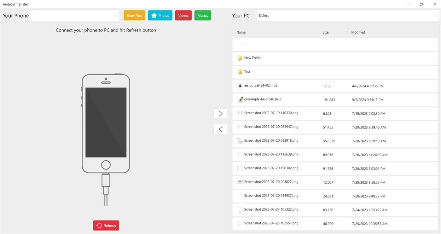The image size is (441, 234).
Task: Click the thumbnail for Screenshot 2023-07-25 103557.png
Action: click(240, 223)
